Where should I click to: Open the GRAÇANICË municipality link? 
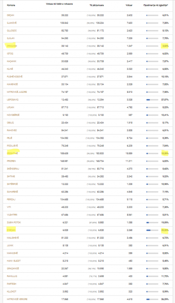13,269
